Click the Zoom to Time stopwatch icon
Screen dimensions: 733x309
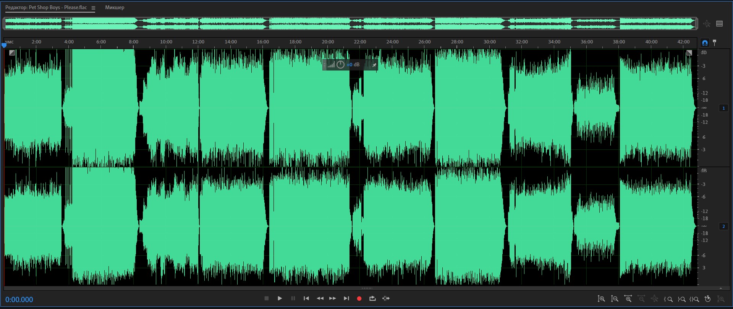tap(707, 299)
